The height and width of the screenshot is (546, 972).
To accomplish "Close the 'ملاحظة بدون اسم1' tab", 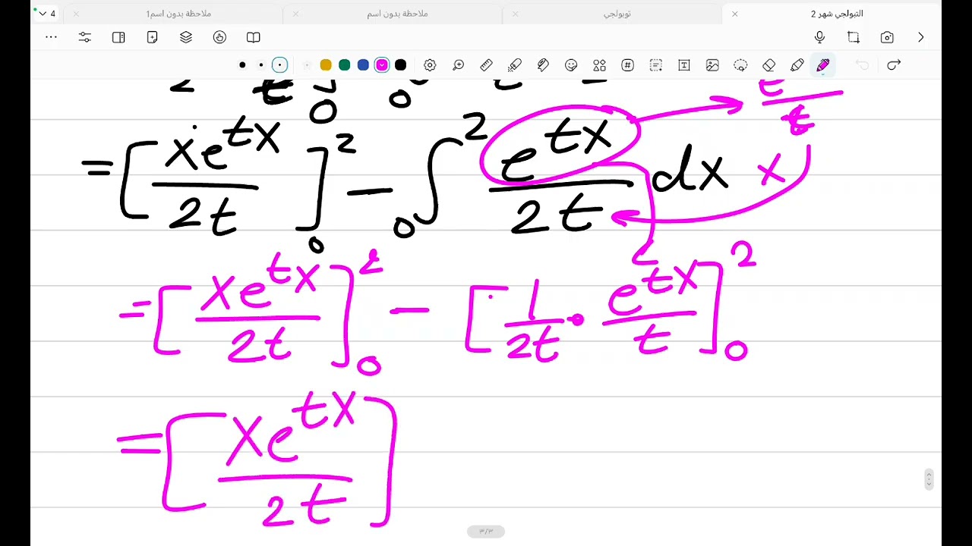I will 76,14.
